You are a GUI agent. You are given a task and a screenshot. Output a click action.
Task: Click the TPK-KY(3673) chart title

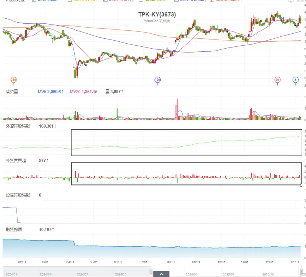tap(157, 15)
